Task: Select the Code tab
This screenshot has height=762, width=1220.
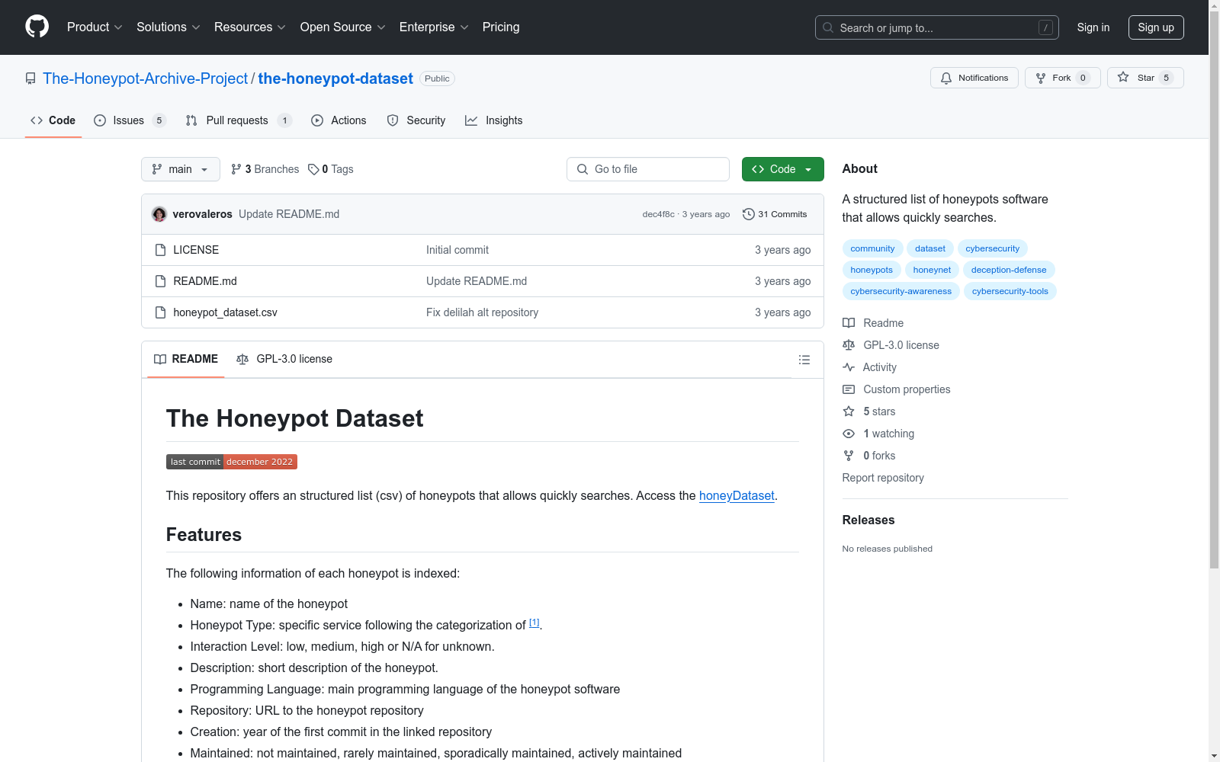Action: [x=53, y=120]
